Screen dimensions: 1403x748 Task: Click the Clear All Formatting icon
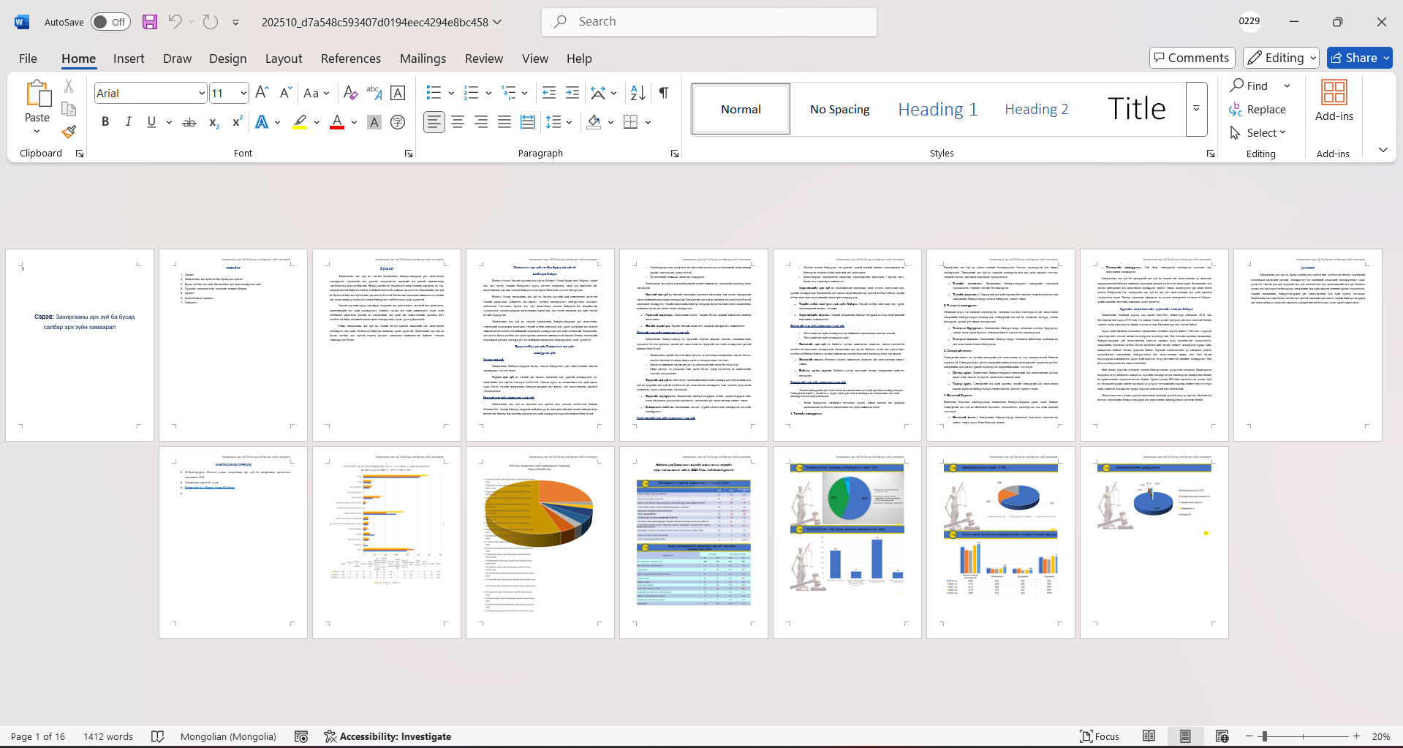coord(350,93)
